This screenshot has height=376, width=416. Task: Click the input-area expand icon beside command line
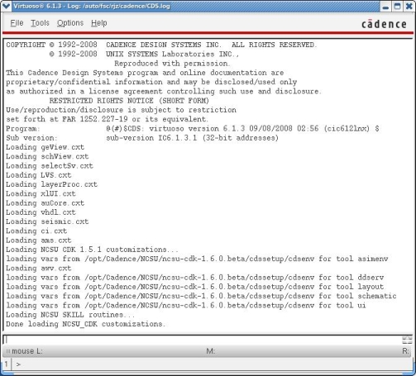[x=407, y=340]
